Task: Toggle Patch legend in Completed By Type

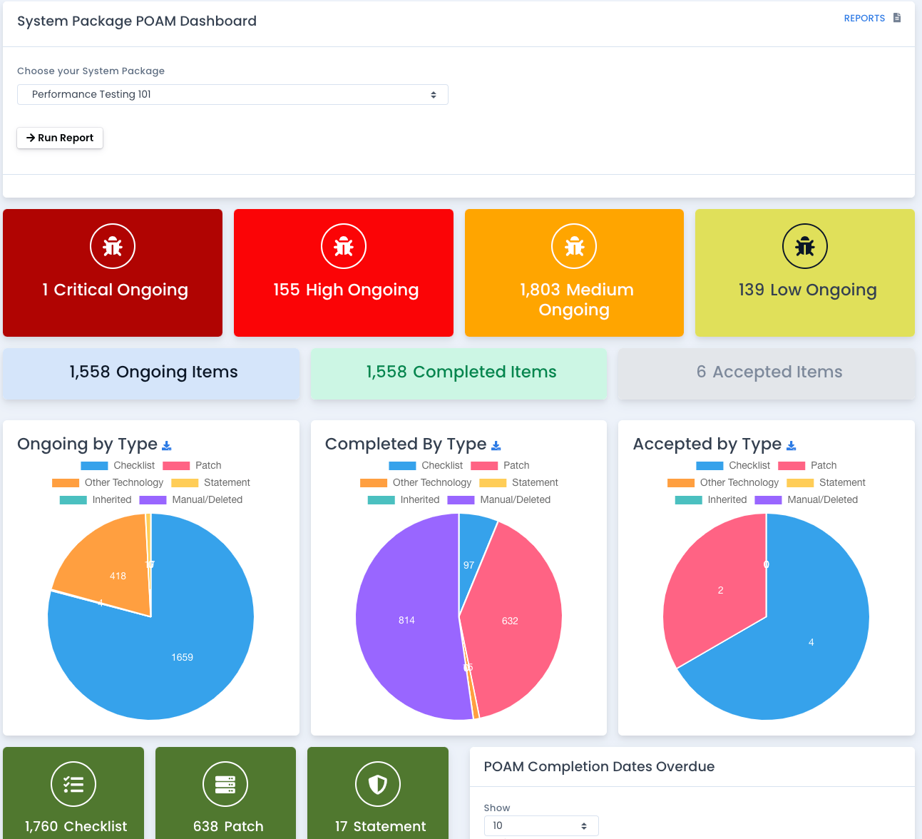Action: click(x=500, y=466)
